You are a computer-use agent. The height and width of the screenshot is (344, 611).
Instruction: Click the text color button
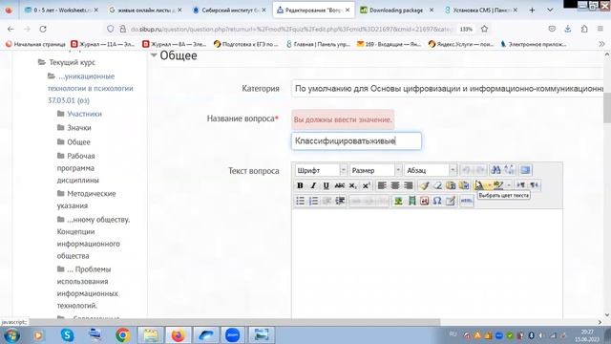pyautogui.click(x=479, y=185)
